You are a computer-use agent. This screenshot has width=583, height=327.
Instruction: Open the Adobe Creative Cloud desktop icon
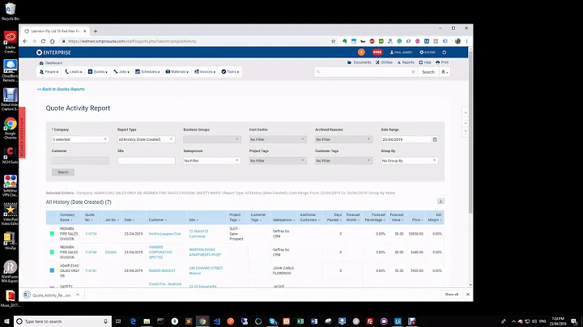point(10,42)
